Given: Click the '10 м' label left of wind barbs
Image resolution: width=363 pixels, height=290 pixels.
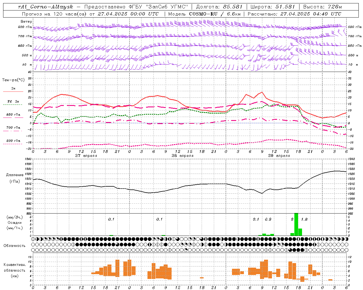Looking at the screenshot, I should [x=27, y=65].
